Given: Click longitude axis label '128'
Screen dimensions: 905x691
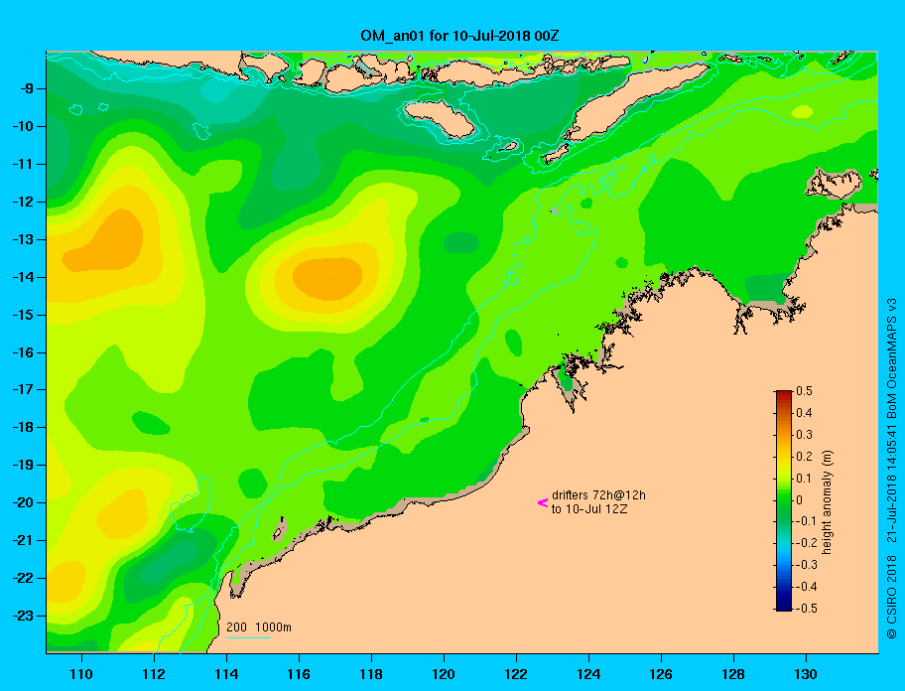Looking at the screenshot, I should (733, 674).
